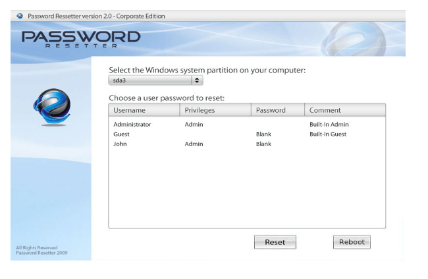
Task: Click John's Blank password cell
Action: (263, 144)
